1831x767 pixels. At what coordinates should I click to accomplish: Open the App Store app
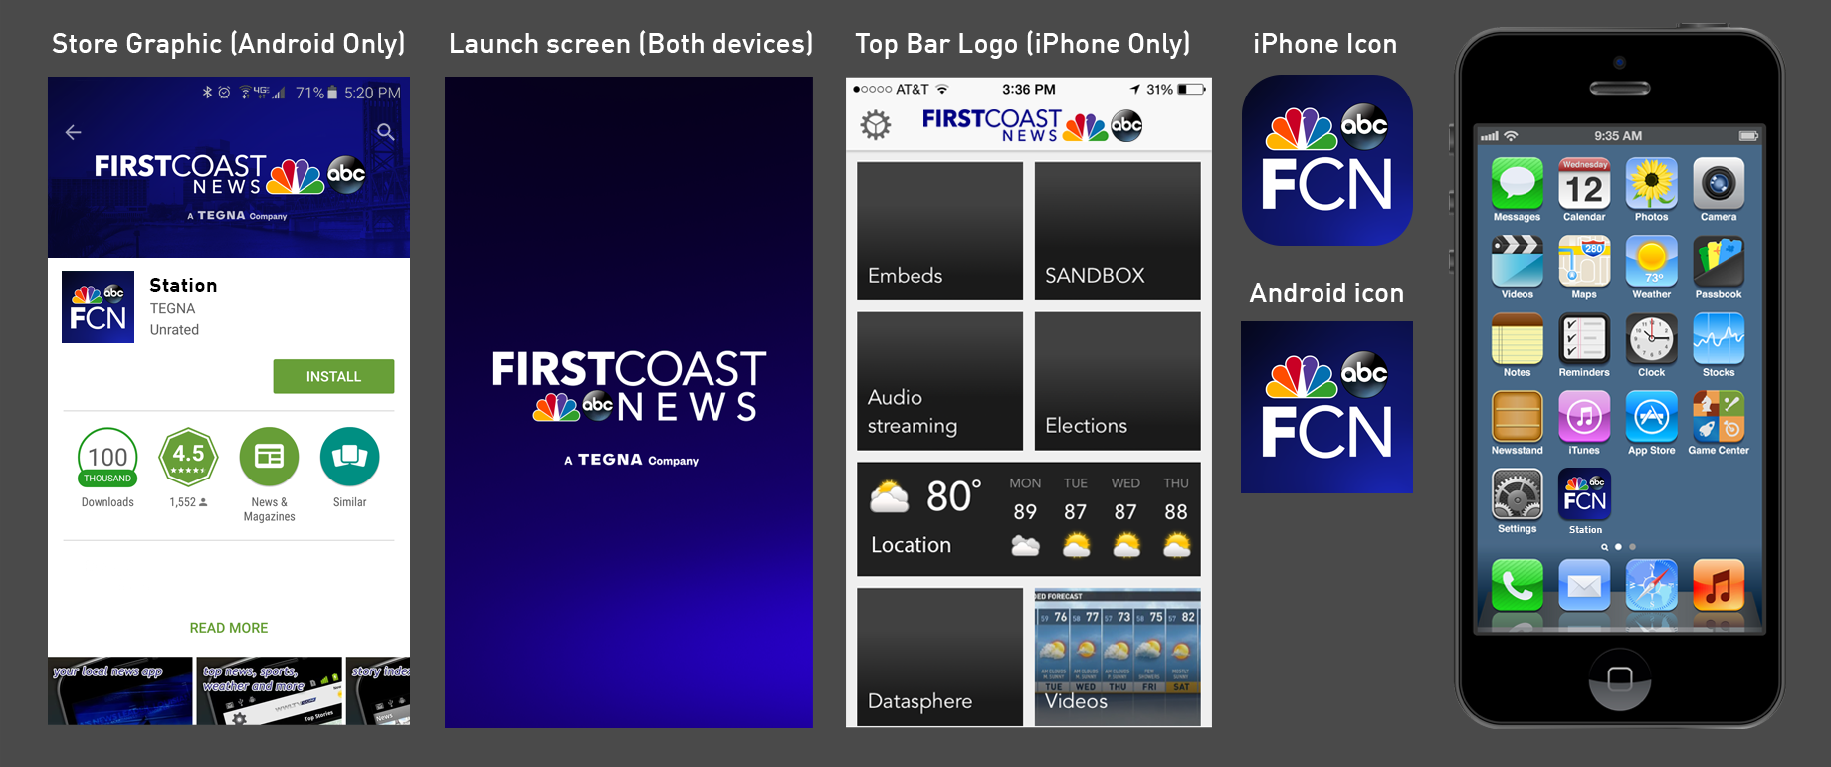pyautogui.click(x=1652, y=416)
